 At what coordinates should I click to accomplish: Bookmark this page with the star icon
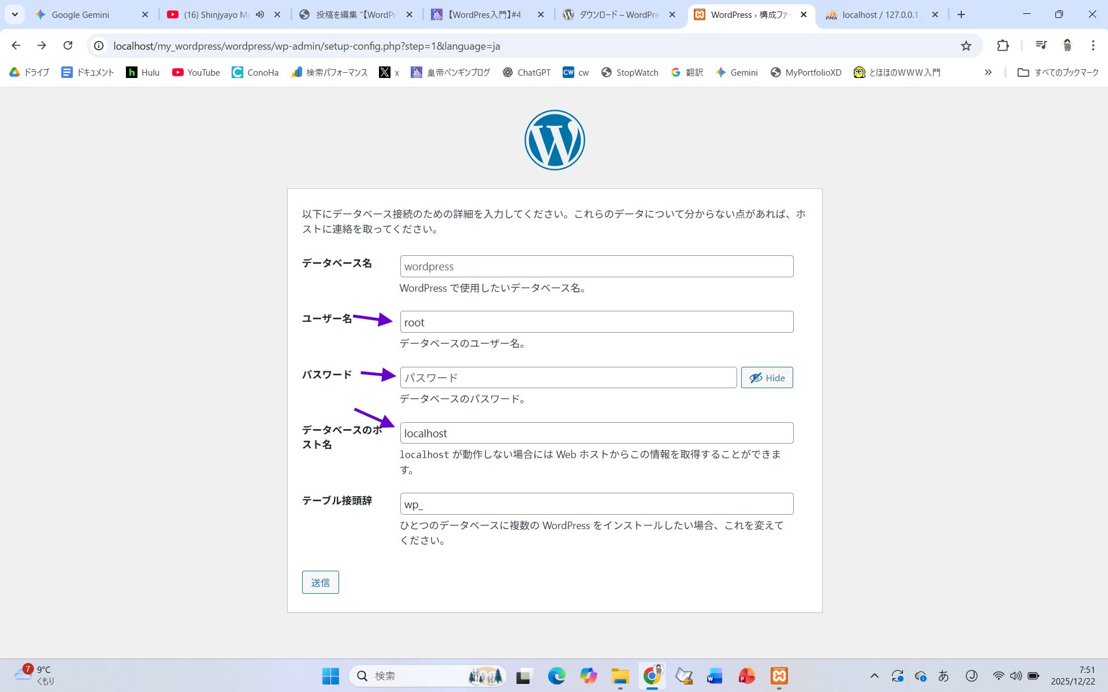click(966, 46)
